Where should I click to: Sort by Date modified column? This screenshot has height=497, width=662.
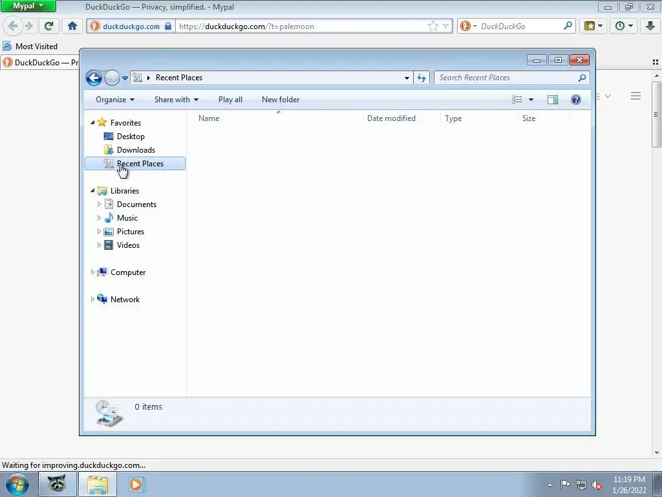(x=401, y=118)
